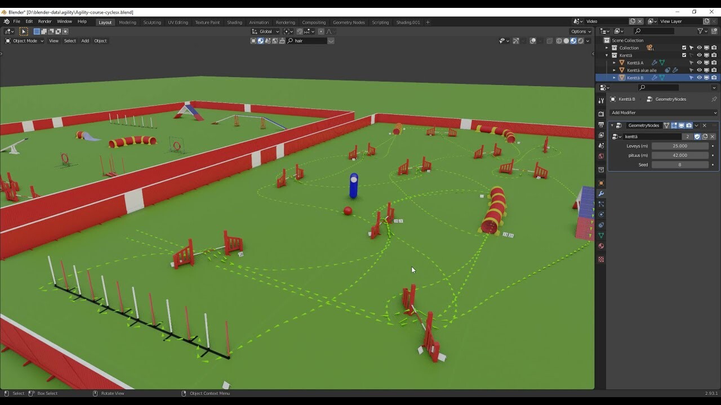The width and height of the screenshot is (721, 405).
Task: Disable the Collection checkbox in the outliner
Action: coord(684,48)
